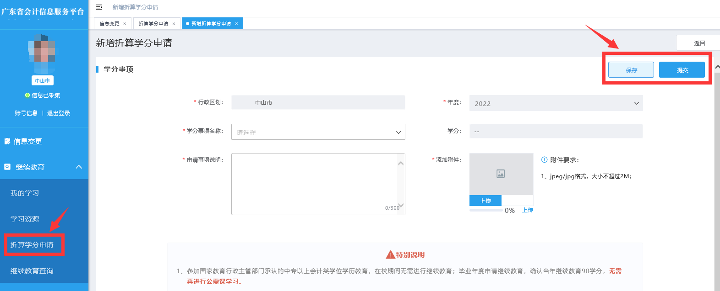Image resolution: width=720 pixels, height=291 pixels.
Task: Click the blue 上传 upload button
Action: [x=485, y=201]
